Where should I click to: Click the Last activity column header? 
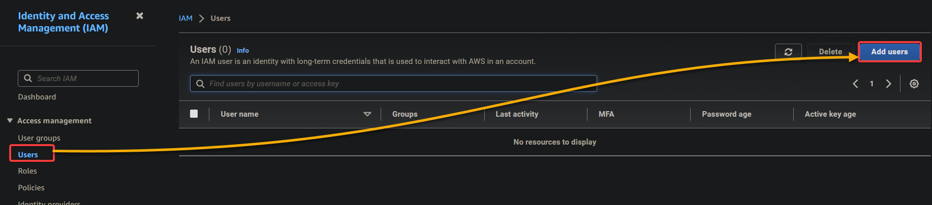pos(517,114)
